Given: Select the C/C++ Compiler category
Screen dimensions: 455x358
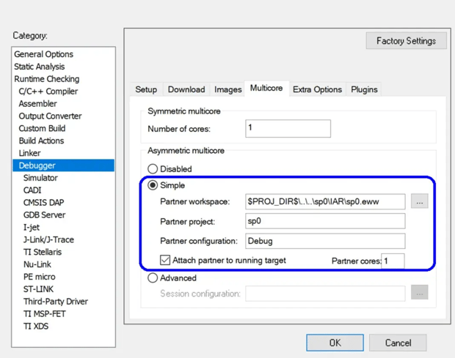Looking at the screenshot, I should click(48, 92).
